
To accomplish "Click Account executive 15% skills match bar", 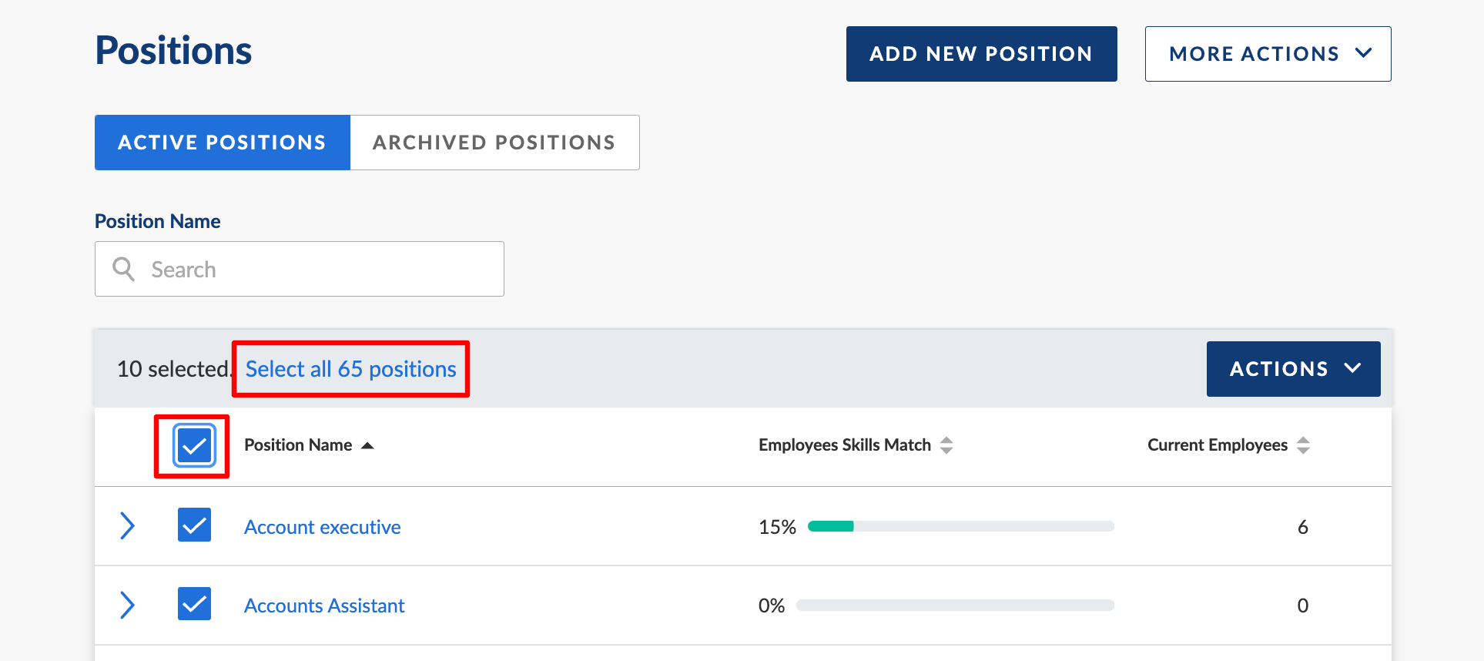I will [960, 526].
